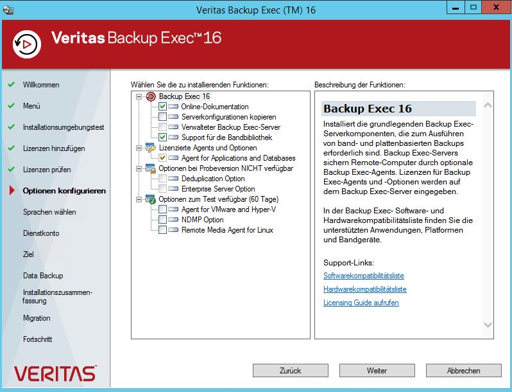Enable Serverkonfigurationen kopieren checkbox
Viewport: 512px width, 392px height.
[x=162, y=117]
